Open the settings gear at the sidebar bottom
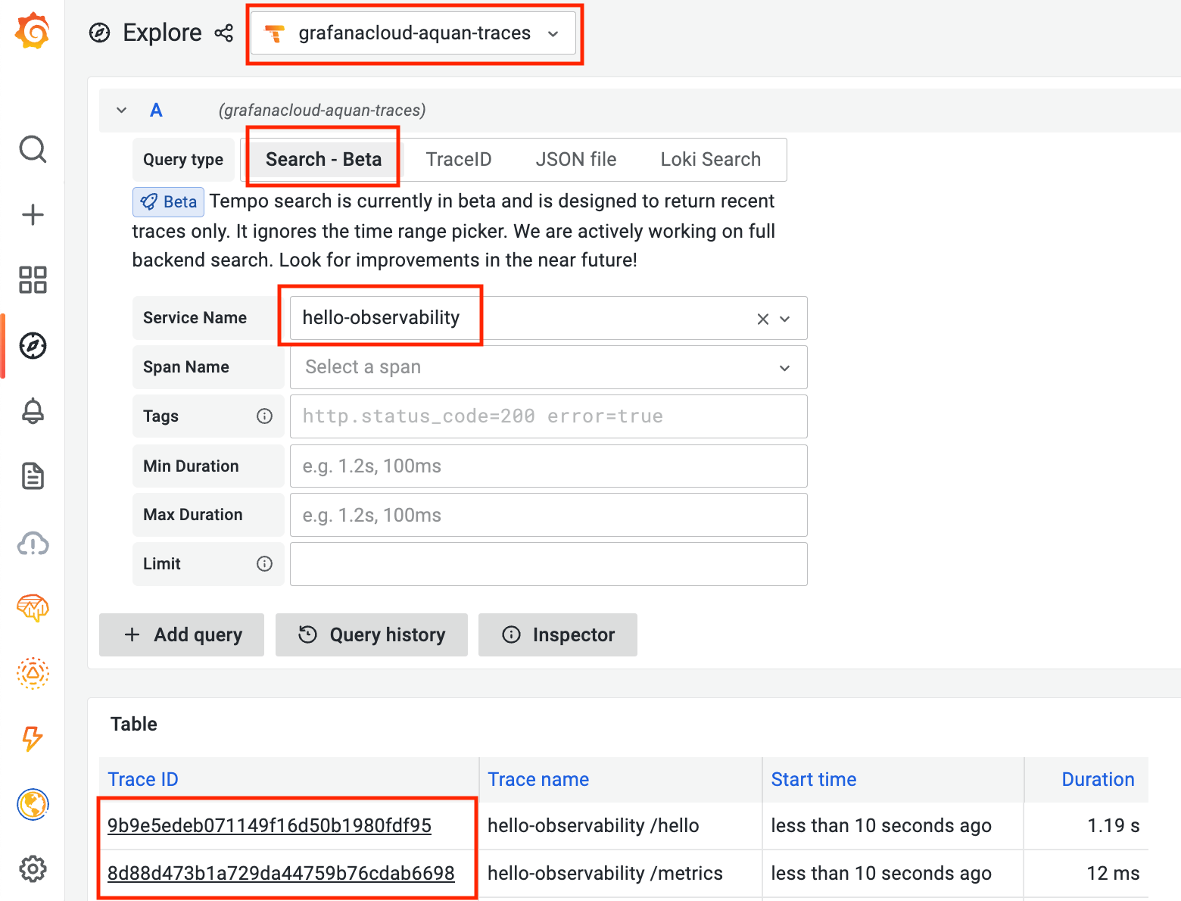The width and height of the screenshot is (1181, 901). 33,869
